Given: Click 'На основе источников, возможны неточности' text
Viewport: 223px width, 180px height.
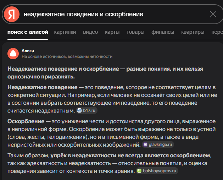Looking at the screenshot, I should click(67, 56).
